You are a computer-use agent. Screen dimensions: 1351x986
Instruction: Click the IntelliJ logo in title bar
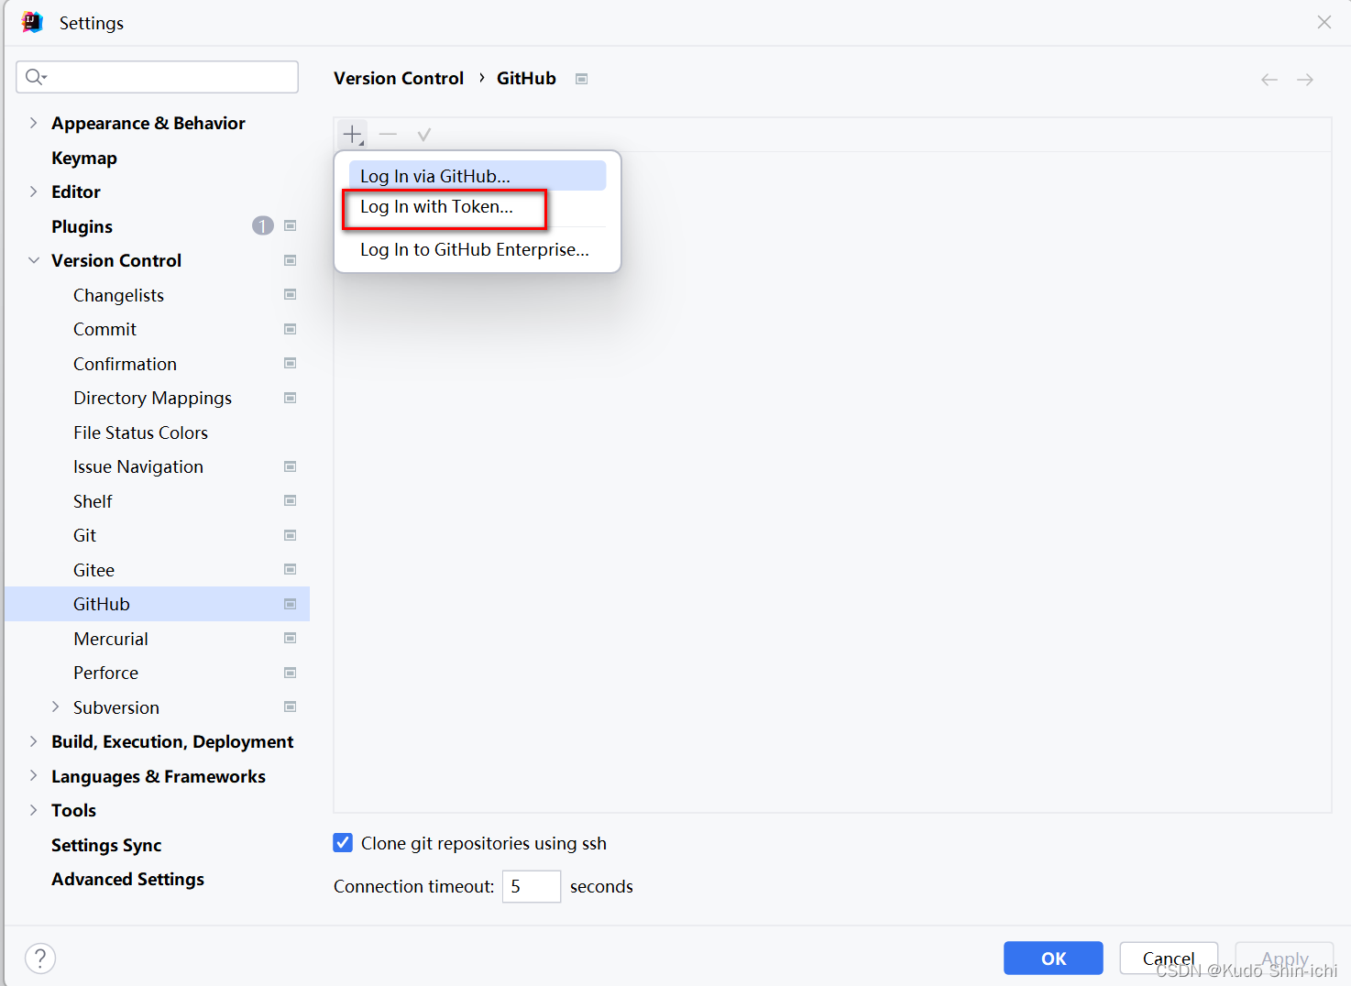pos(32,22)
